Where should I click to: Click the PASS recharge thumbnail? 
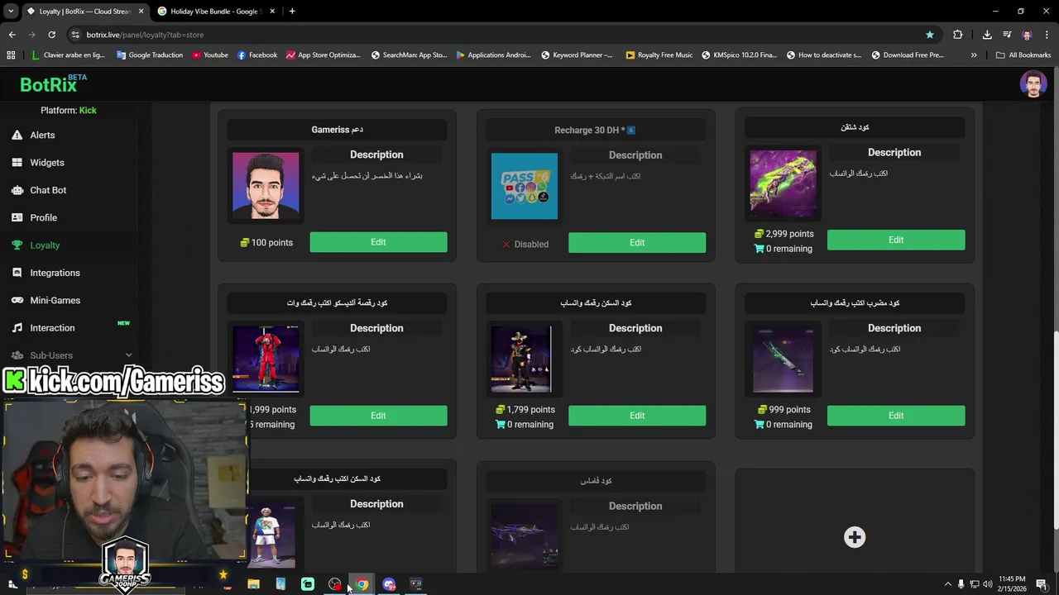point(525,186)
